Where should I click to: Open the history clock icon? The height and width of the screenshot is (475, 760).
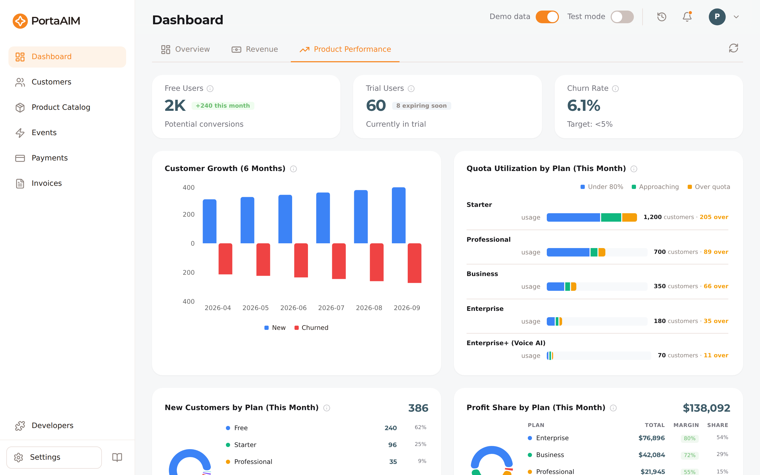(662, 17)
